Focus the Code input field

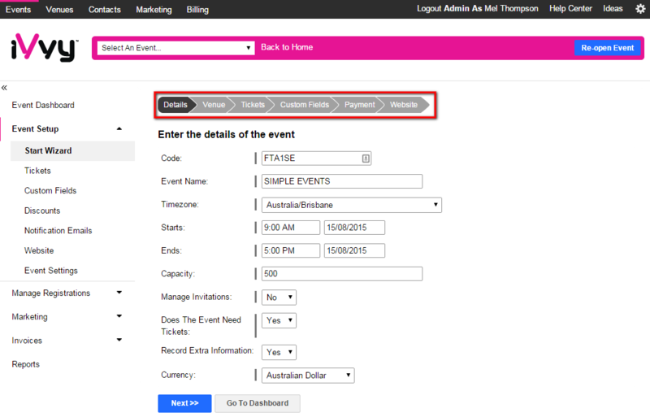pos(316,159)
